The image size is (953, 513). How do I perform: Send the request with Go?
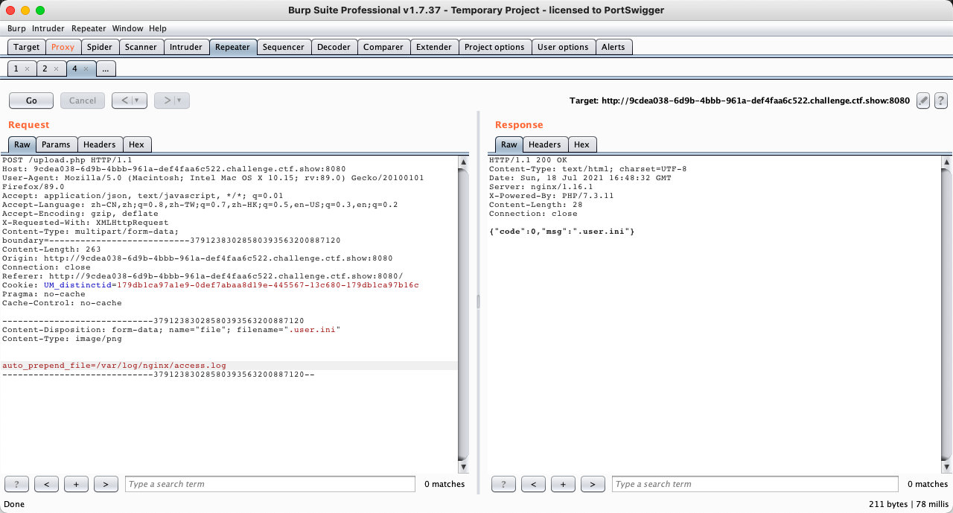[31, 101]
